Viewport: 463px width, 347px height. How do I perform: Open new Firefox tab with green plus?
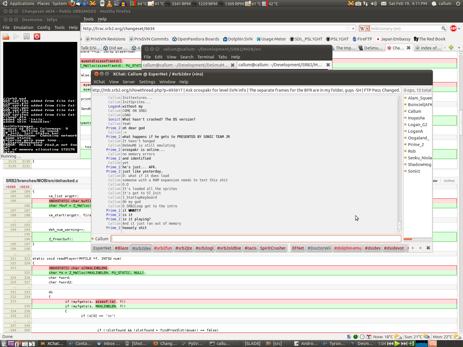[451, 48]
